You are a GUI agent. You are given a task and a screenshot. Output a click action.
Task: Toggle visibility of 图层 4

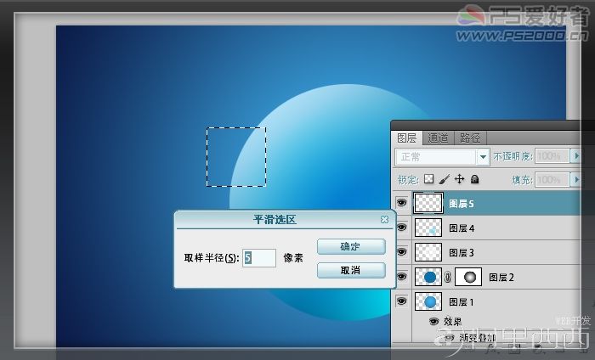coord(401,228)
